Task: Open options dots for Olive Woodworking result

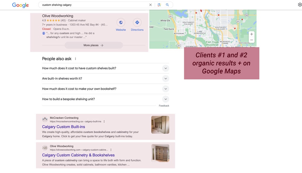Action: tap(111, 150)
